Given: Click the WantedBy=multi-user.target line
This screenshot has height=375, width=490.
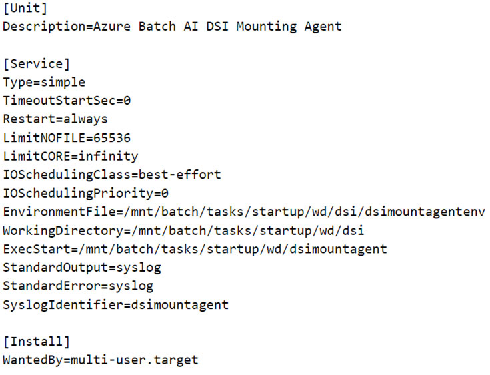Looking at the screenshot, I should point(101,360).
